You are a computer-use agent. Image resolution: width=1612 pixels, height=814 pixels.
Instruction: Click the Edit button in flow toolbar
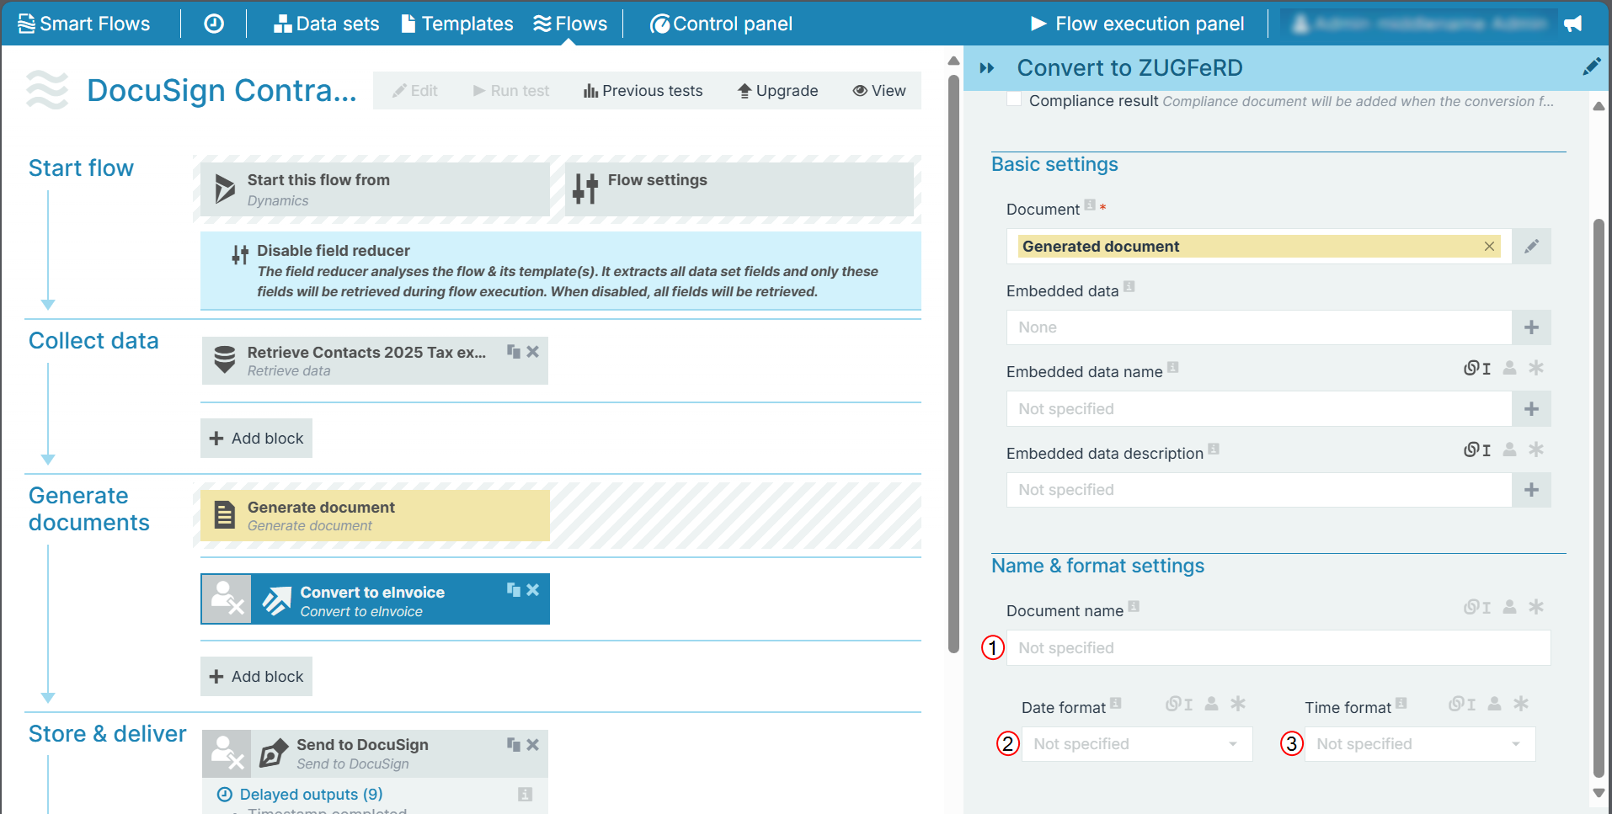coord(414,91)
